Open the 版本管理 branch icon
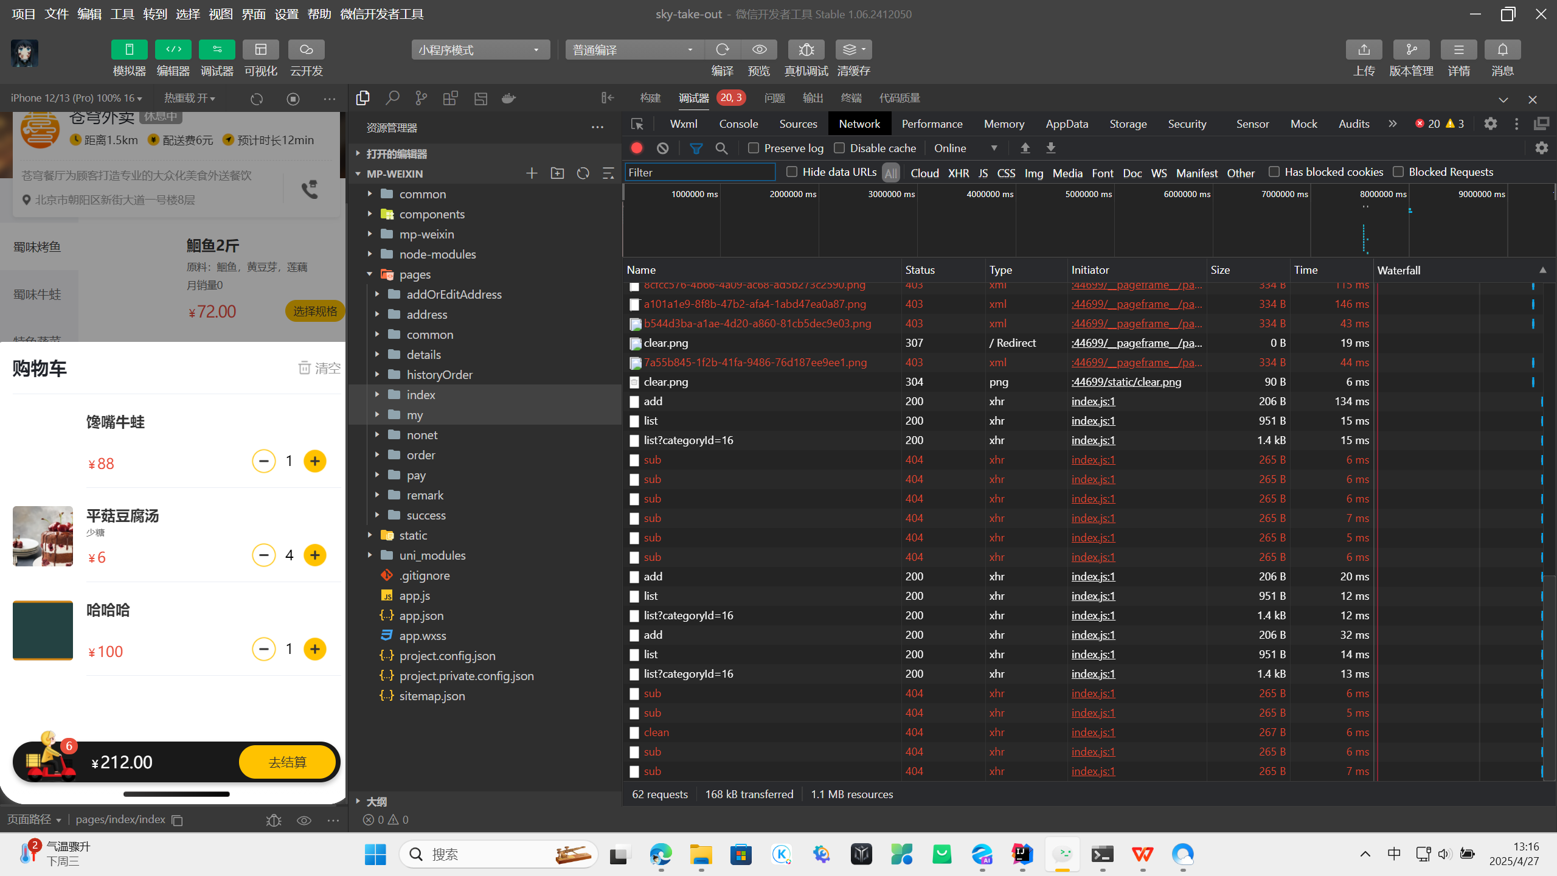Viewport: 1557px width, 876px height. point(1411,50)
